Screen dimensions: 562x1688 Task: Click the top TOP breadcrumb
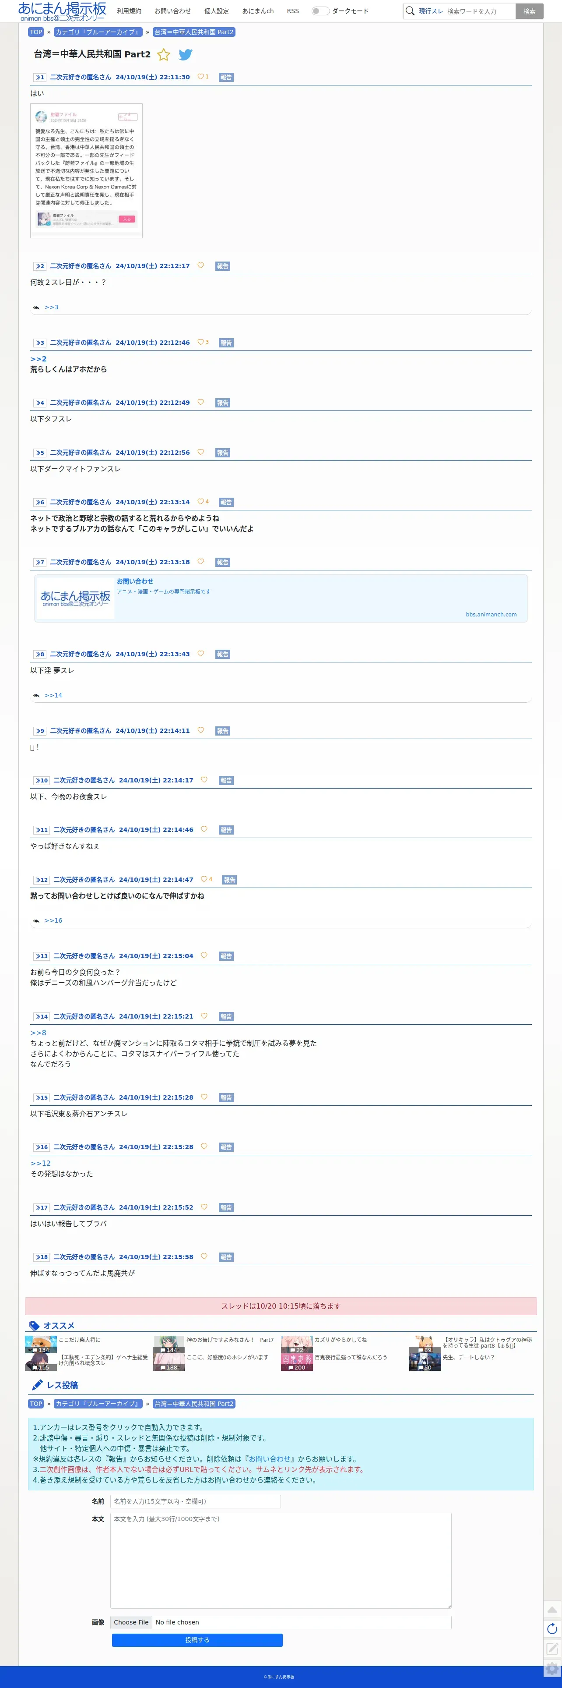(x=36, y=32)
